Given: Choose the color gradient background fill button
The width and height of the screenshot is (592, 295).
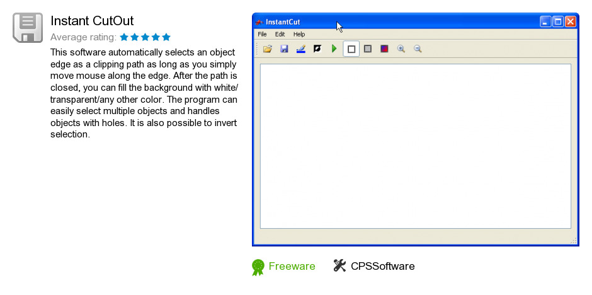Looking at the screenshot, I should [x=384, y=49].
